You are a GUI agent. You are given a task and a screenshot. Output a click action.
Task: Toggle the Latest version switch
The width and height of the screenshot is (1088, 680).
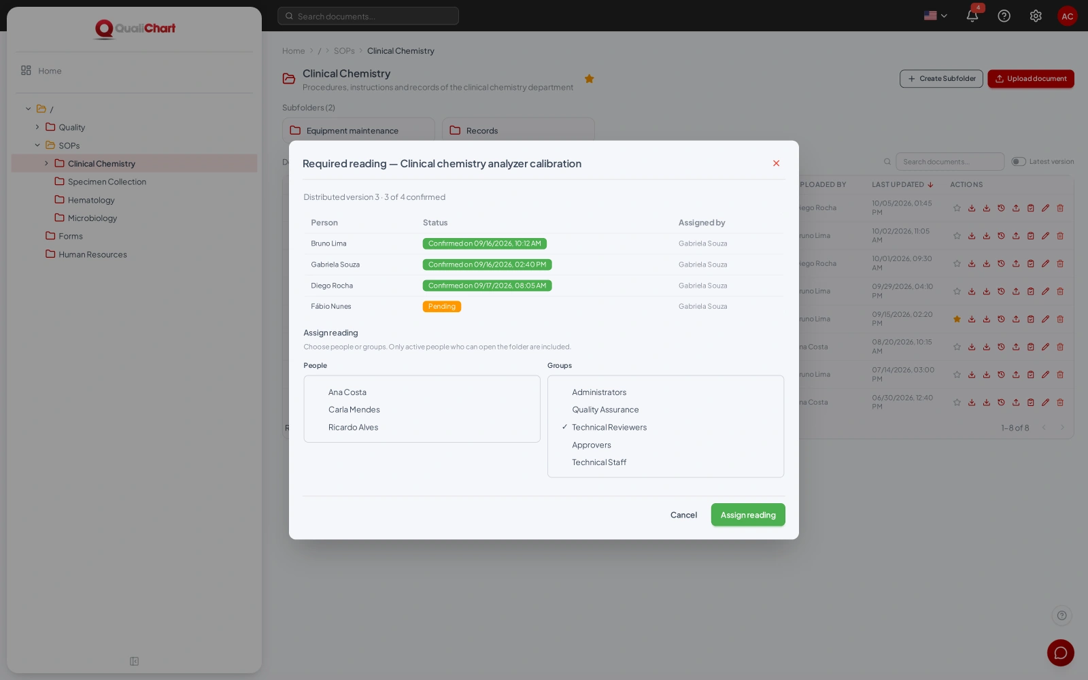point(1018,162)
